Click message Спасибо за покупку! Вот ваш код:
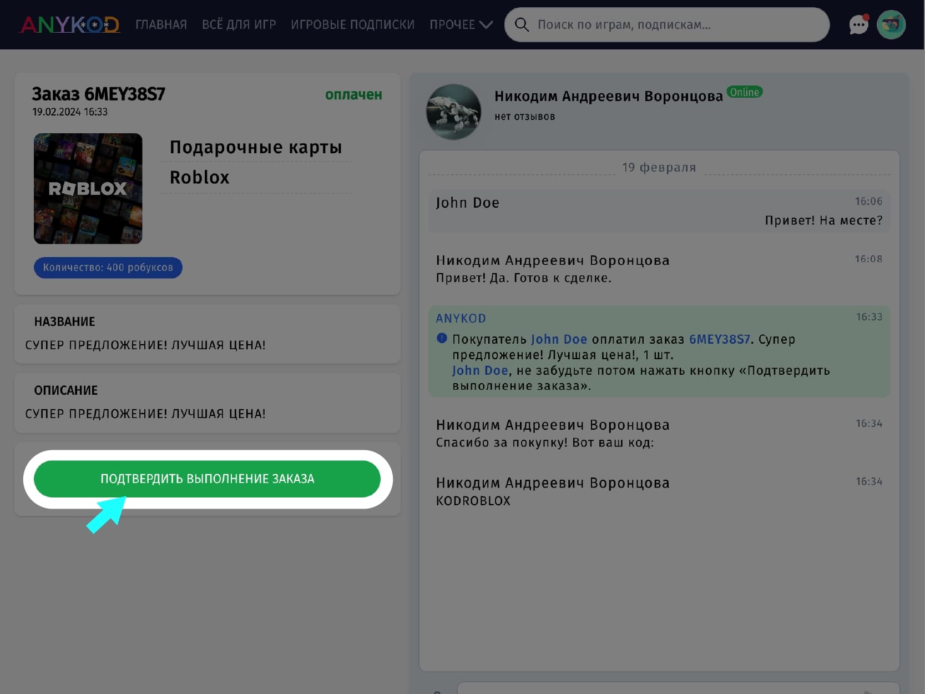Image resolution: width=925 pixels, height=694 pixels. point(545,442)
